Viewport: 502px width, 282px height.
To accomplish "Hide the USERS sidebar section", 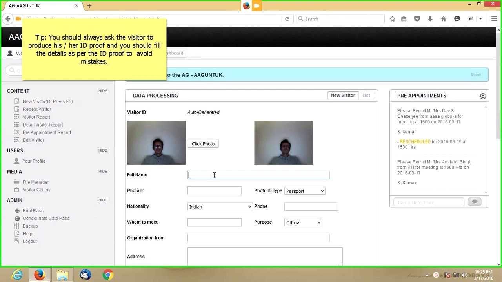I will coord(103,150).
